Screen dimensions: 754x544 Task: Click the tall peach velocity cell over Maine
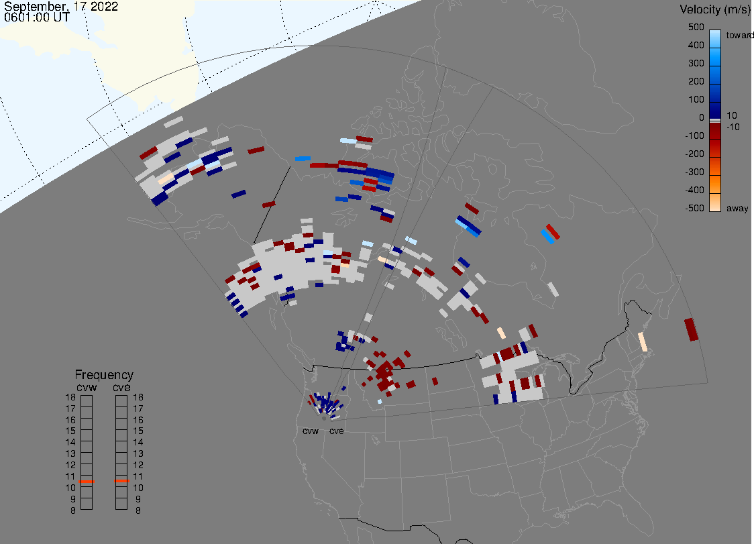[643, 342]
